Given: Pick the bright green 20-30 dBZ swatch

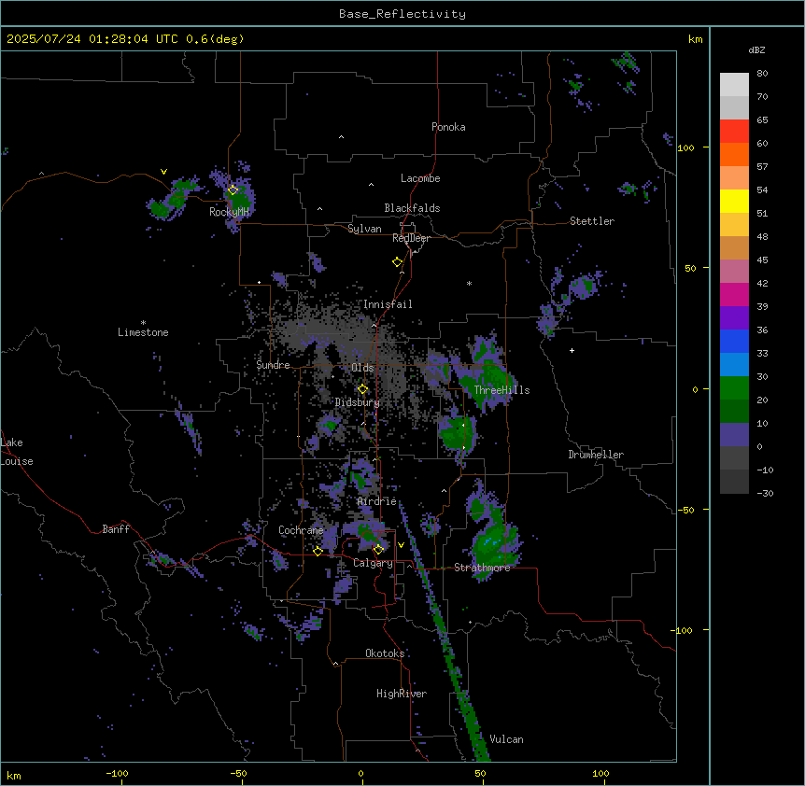Looking at the screenshot, I should 734,388.
